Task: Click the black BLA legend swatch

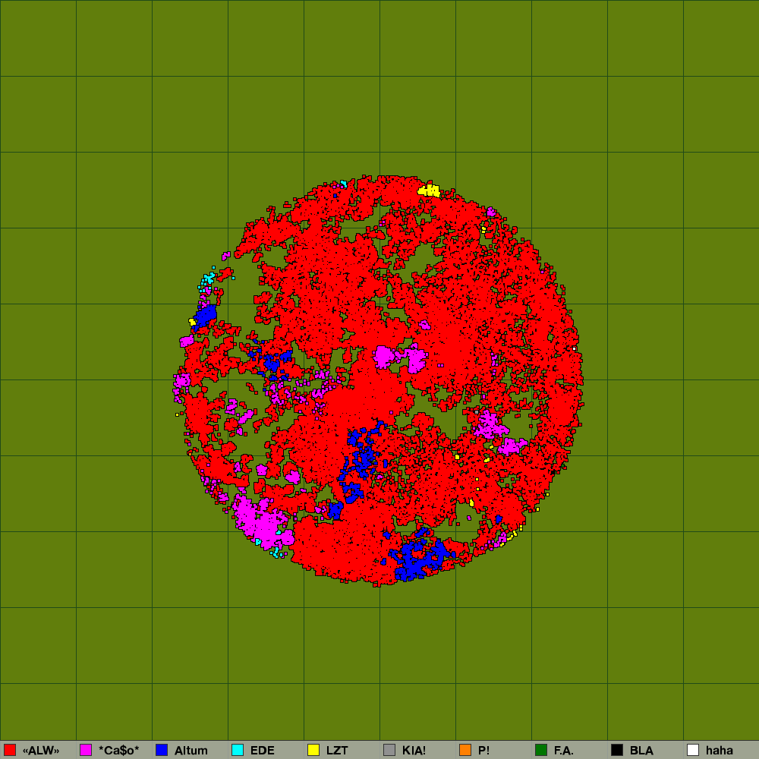Action: [617, 750]
